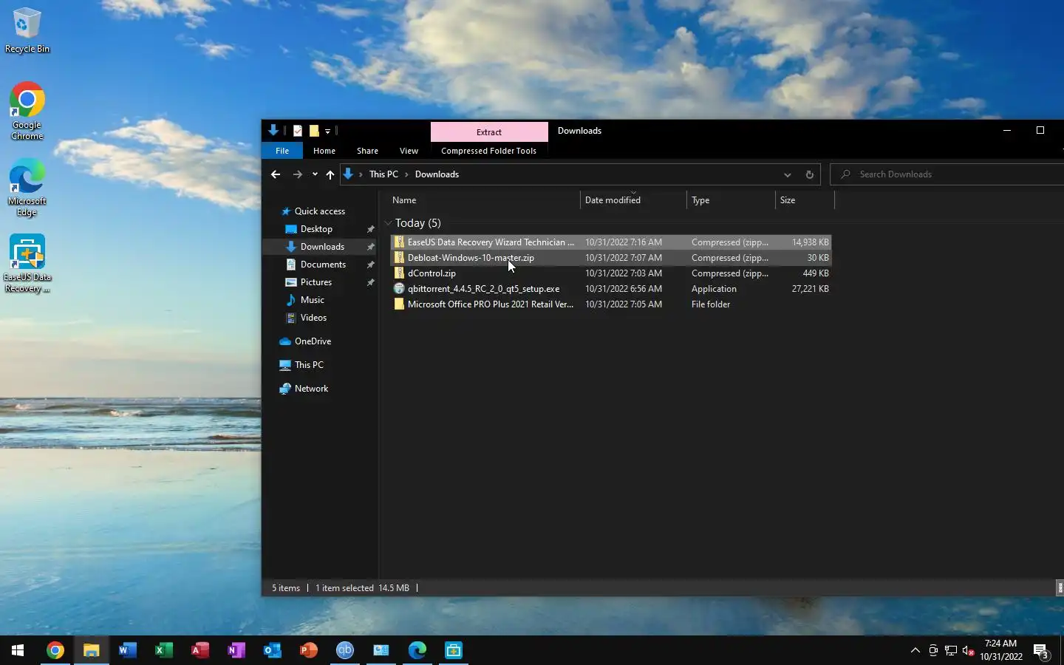Screen dimensions: 1064x665
Task: Select Quick access in navigation pane
Action: [x=319, y=211]
